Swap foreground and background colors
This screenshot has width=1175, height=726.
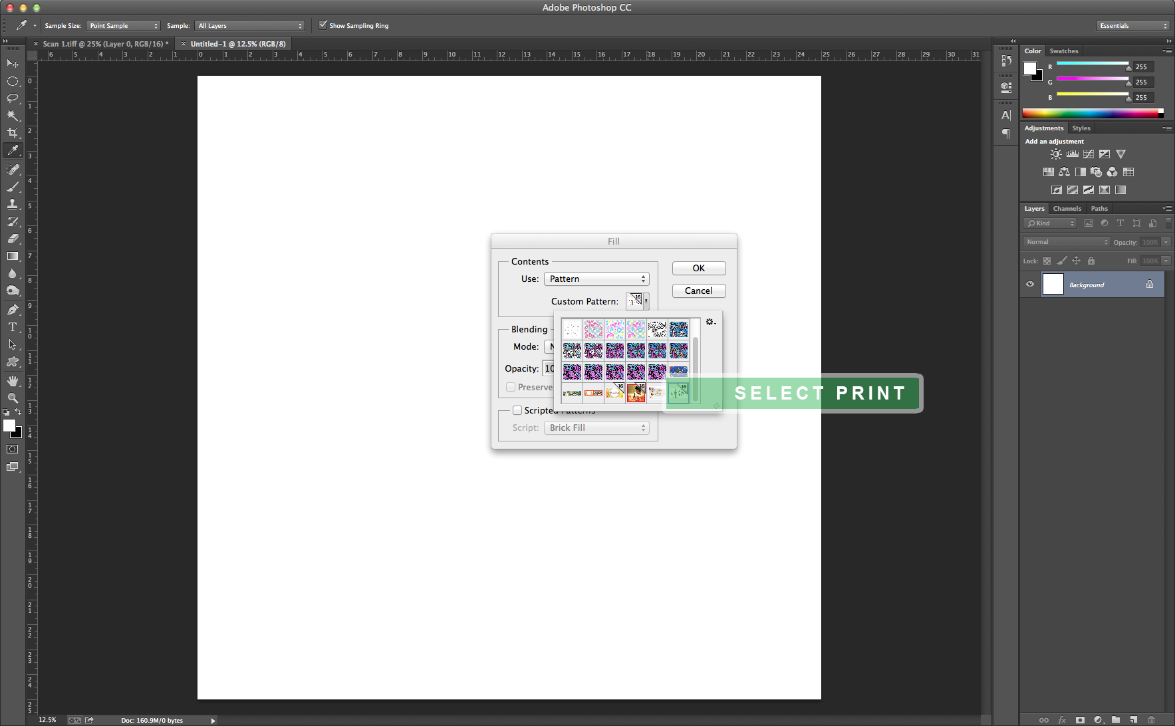point(18,412)
